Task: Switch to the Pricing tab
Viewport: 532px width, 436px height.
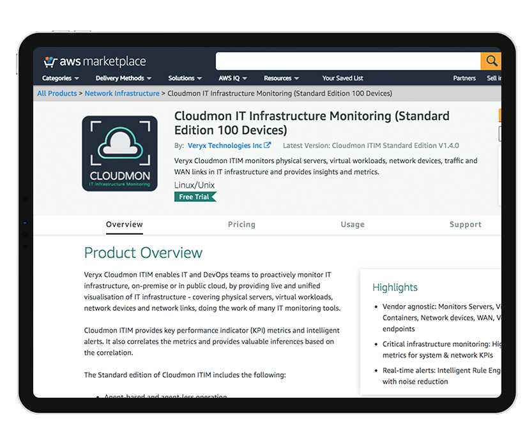Action: click(x=241, y=225)
